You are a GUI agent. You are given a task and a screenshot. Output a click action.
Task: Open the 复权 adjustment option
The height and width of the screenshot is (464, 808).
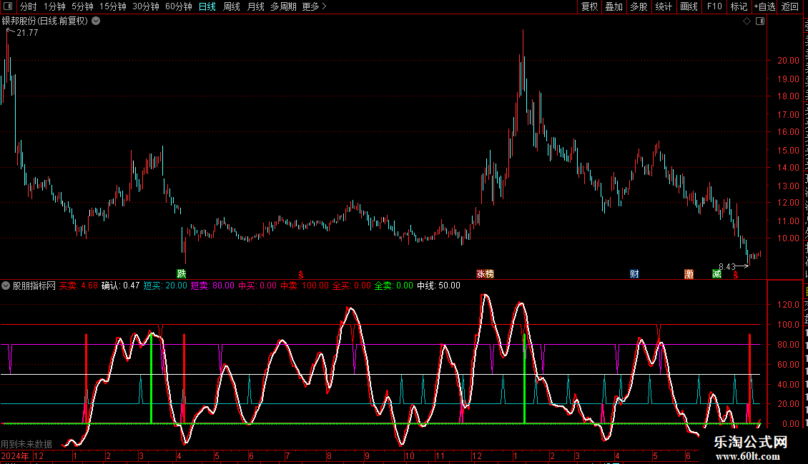tap(589, 6)
